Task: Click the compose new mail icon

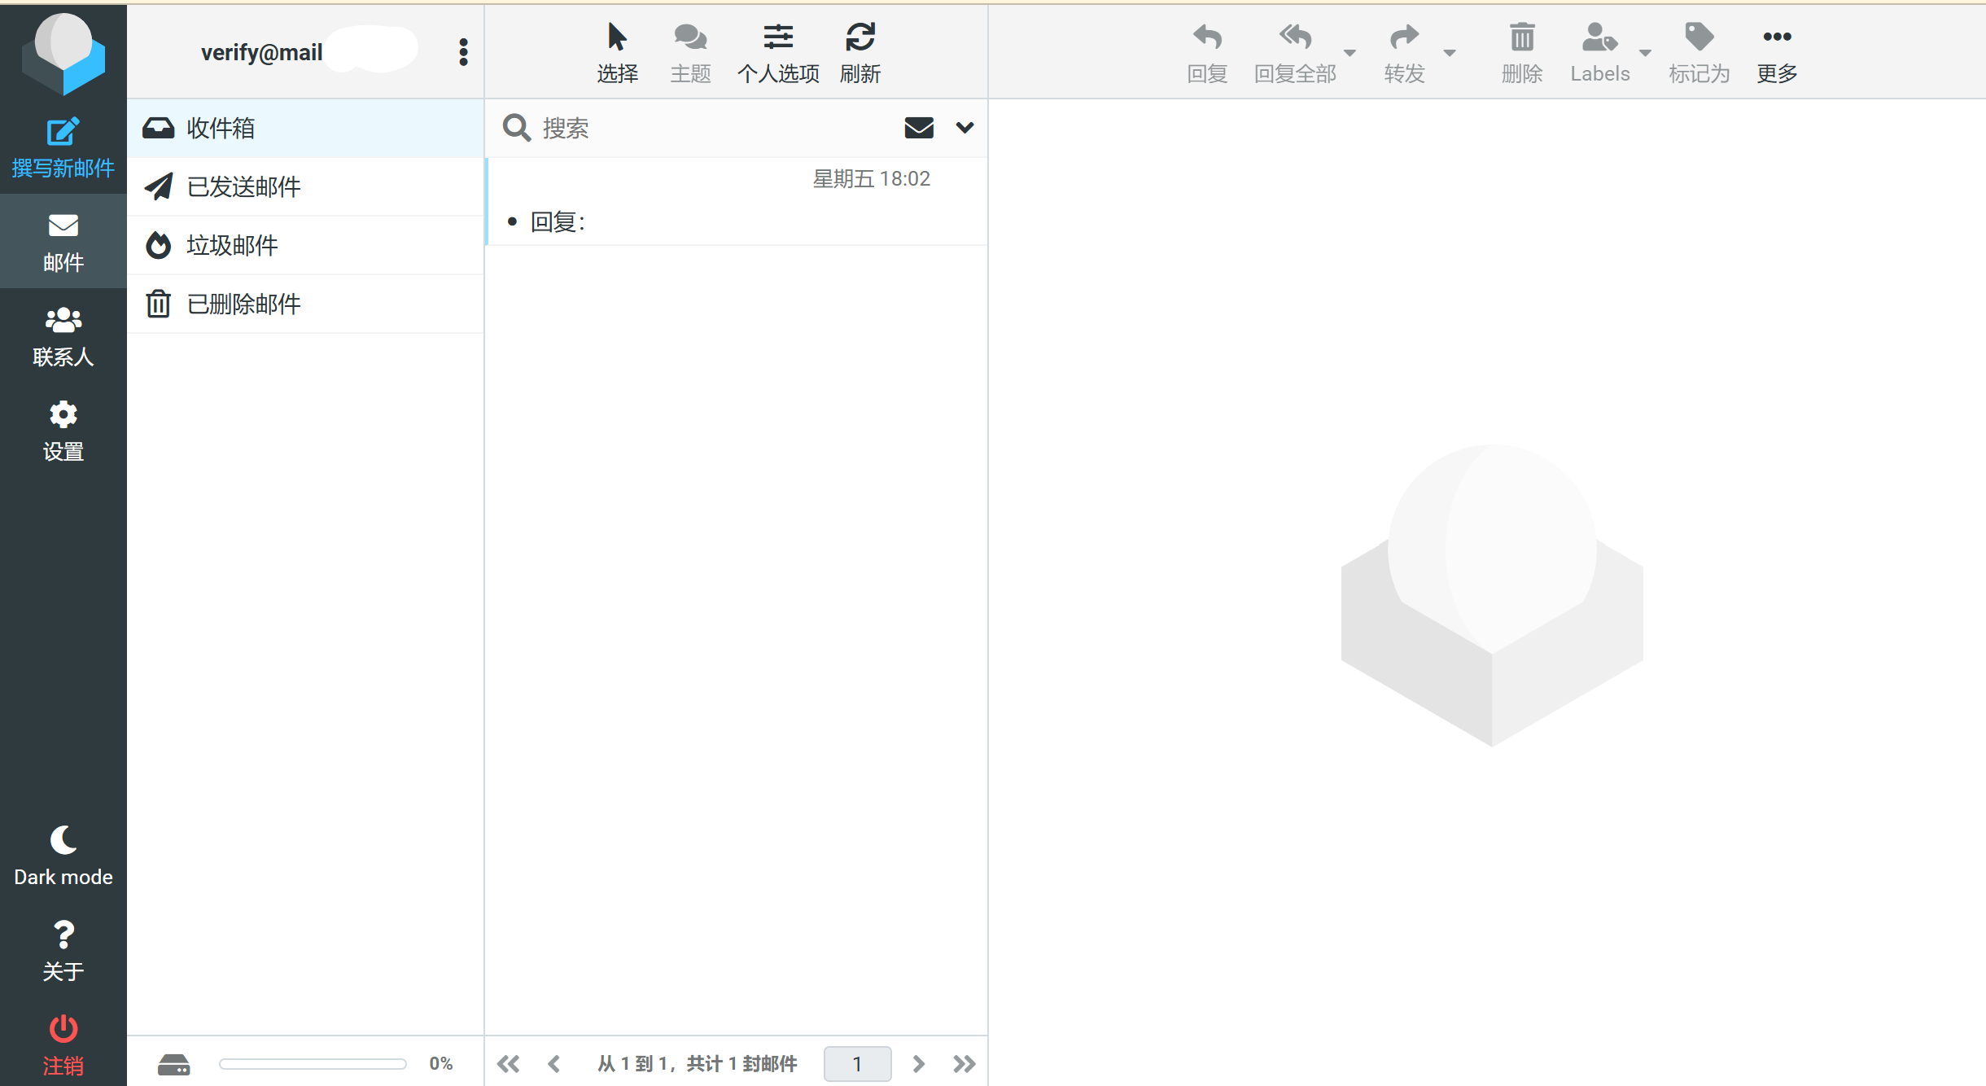Action: (x=63, y=132)
